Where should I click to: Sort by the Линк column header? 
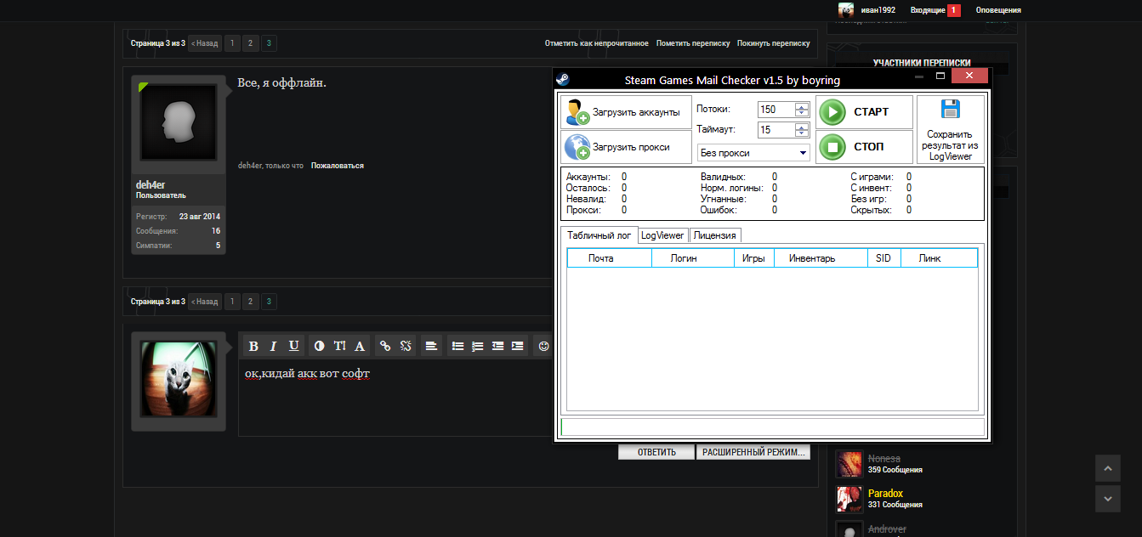939,258
